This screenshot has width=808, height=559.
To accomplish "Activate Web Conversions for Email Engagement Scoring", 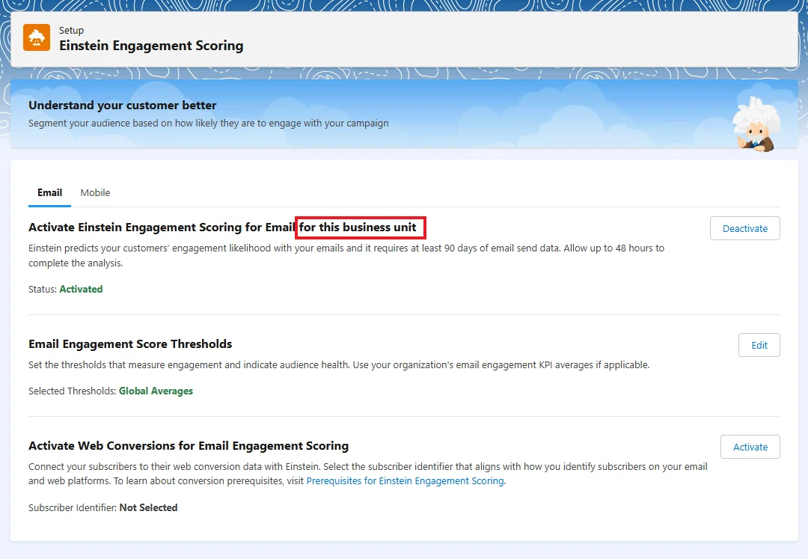I will 750,447.
